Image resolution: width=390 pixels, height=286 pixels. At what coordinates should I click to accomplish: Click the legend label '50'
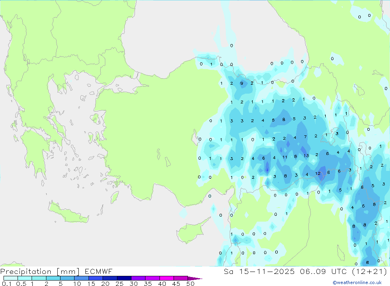(190, 284)
